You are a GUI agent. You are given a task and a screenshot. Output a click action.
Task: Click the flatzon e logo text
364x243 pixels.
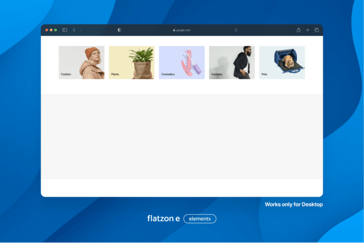point(163,219)
